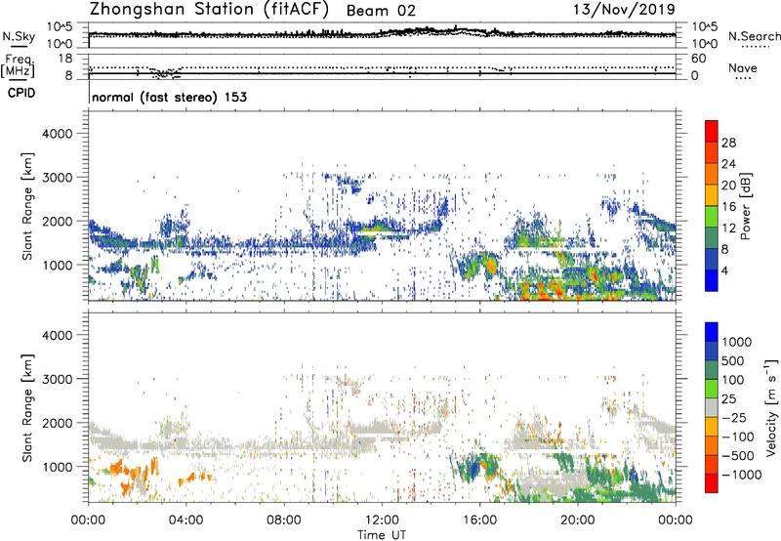Click the orange negative-velocity patch near 01:00
The image size is (781, 541).
pos(116,468)
